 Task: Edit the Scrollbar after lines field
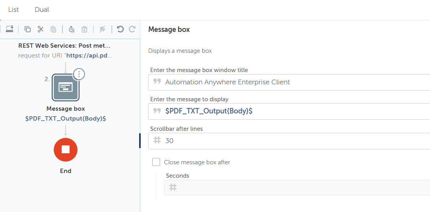click(x=289, y=141)
